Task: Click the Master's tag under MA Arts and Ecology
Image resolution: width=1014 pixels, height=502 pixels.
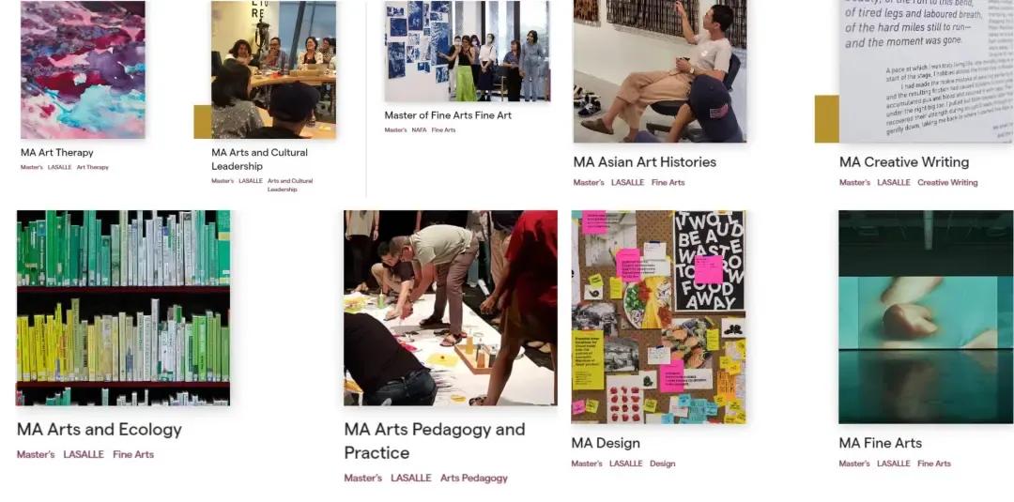Action: pyautogui.click(x=36, y=454)
